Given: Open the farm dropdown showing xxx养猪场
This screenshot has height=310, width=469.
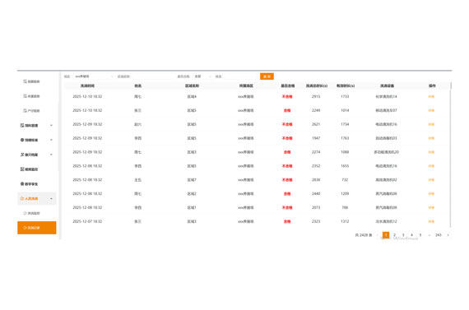Looking at the screenshot, I should point(93,76).
